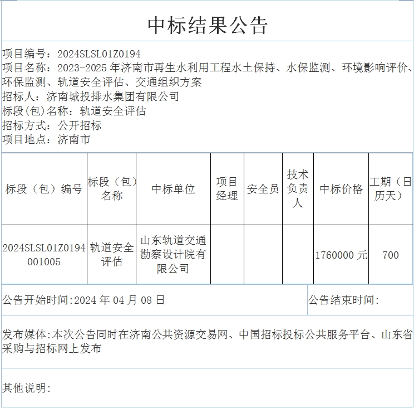This screenshot has height=408, width=414.
Task: Click the 项目名称 line of text
Action: pos(207,69)
